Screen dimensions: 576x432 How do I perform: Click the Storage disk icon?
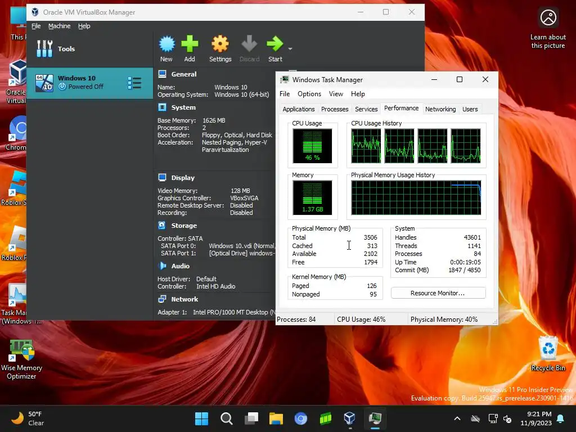(162, 225)
